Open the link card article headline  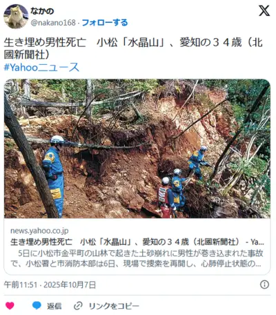point(137,242)
